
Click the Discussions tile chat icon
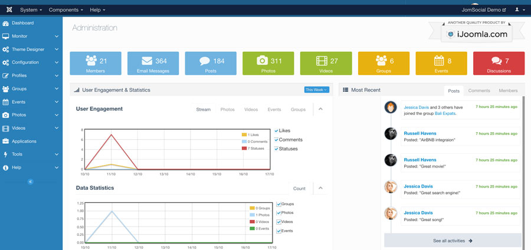496,61
